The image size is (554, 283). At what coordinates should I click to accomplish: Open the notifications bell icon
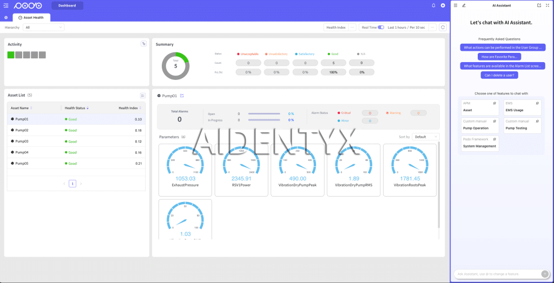tap(433, 5)
